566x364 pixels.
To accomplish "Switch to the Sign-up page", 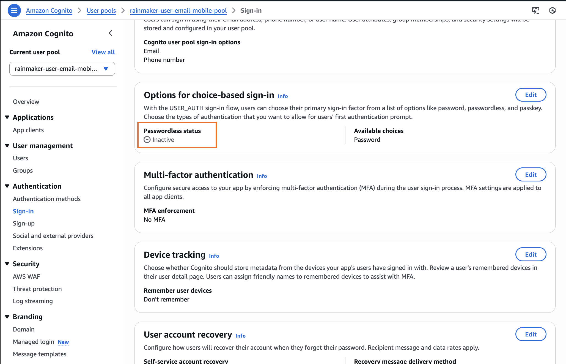I will [x=23, y=223].
